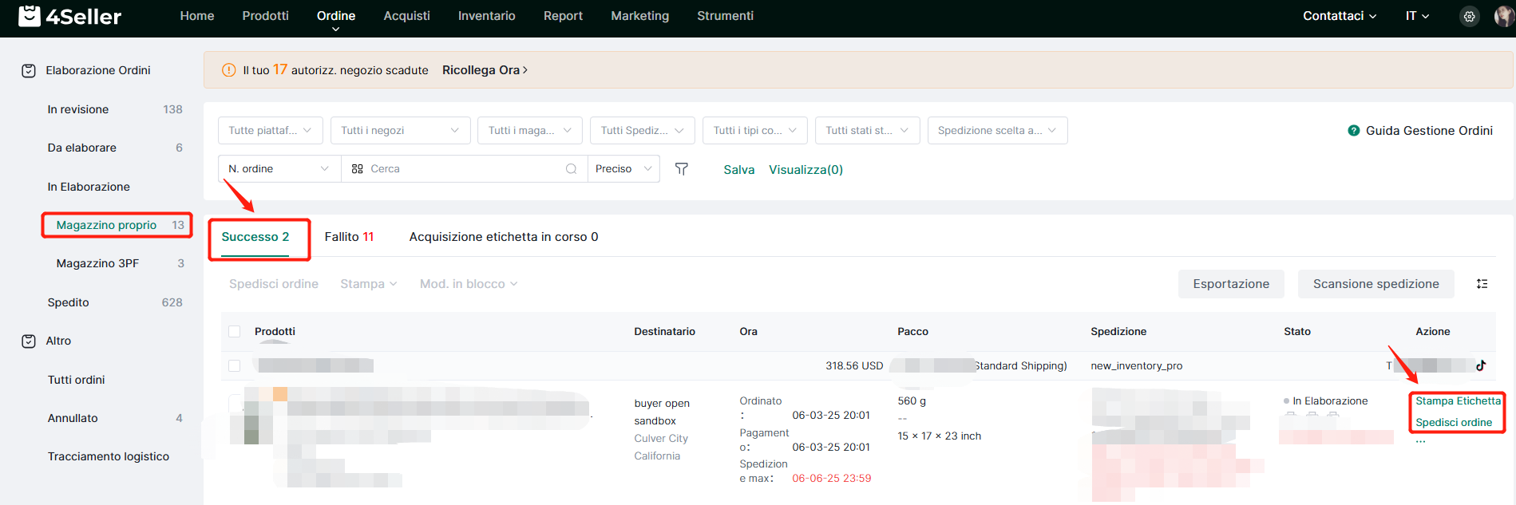1516x505 pixels.
Task: Open Strumenti menu
Action: [x=725, y=16]
